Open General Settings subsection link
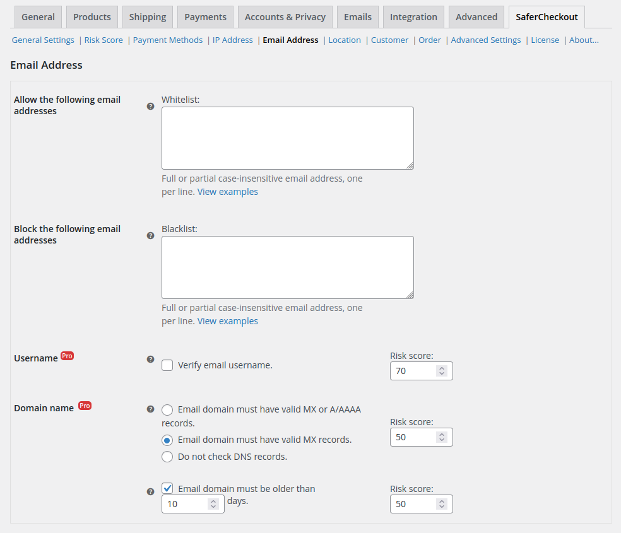Screen dimensions: 621x533 point(43,40)
